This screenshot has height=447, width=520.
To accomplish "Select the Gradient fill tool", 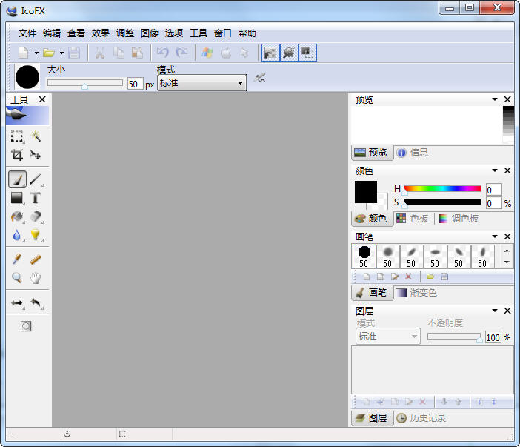I will click(x=16, y=198).
